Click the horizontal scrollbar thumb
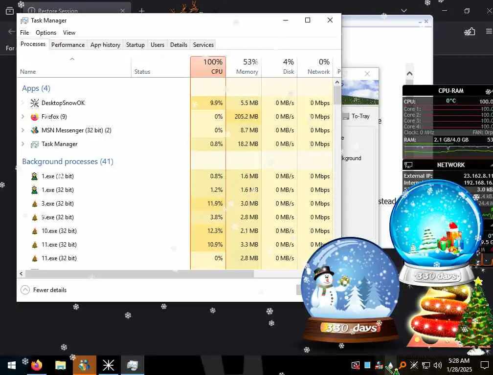The width and height of the screenshot is (493, 375). tap(139, 274)
